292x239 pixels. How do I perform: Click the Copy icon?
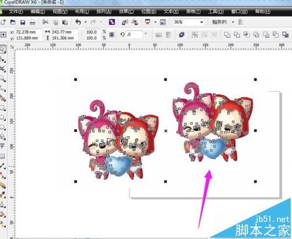(55, 22)
